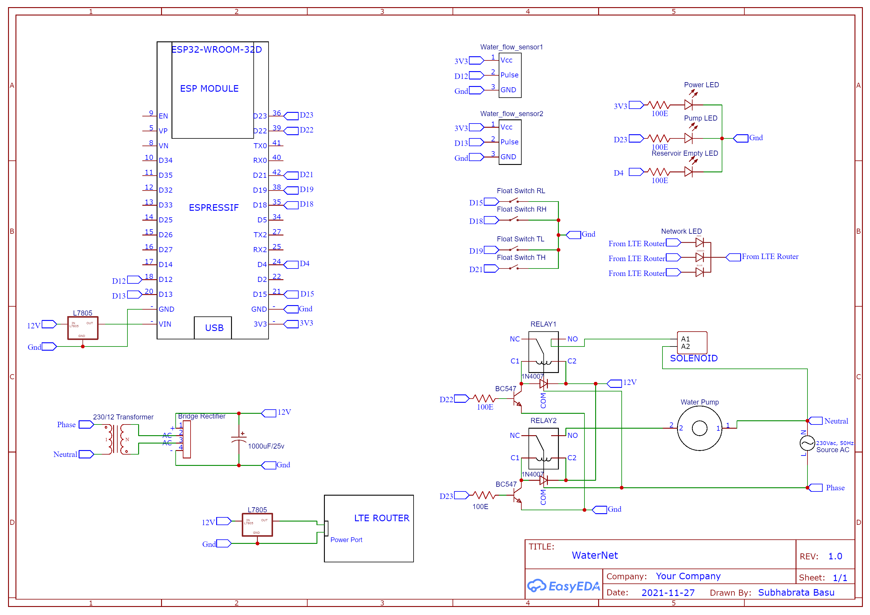Select the L7805 regulator near the ESP32 VIN
This screenshot has height=615, width=870.
pos(82,328)
